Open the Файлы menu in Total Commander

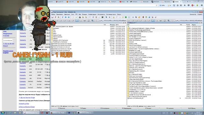53,14
